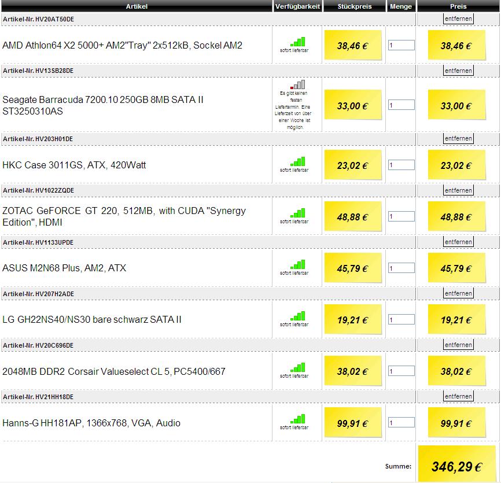Click availability icon for ASUS M2N68 Plus
The height and width of the screenshot is (483, 501).
point(297,265)
